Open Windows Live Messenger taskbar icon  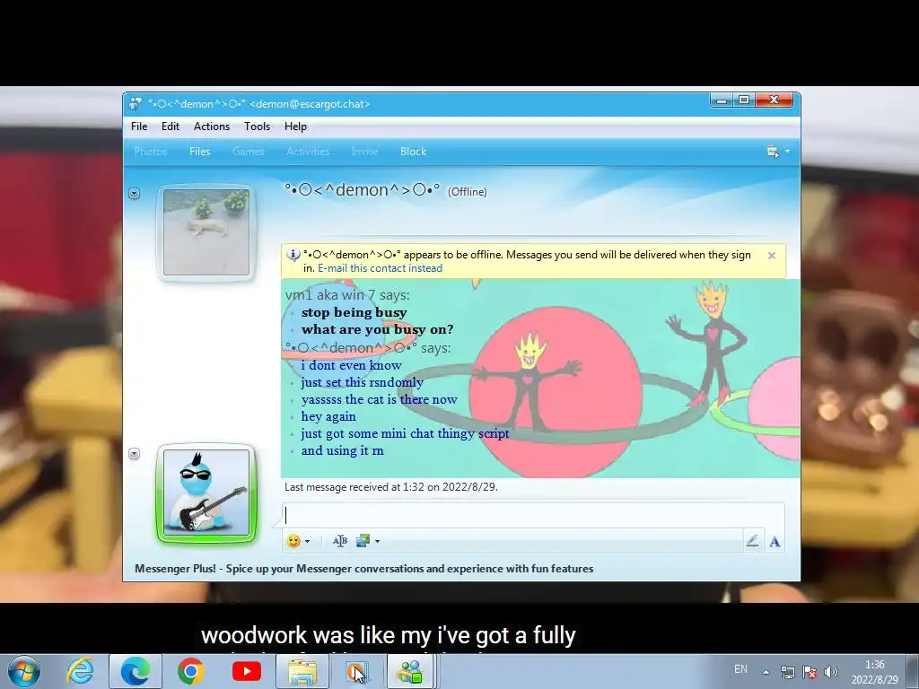click(410, 671)
